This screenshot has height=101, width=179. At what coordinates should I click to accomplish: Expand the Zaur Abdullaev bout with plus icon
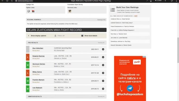point(103,49)
